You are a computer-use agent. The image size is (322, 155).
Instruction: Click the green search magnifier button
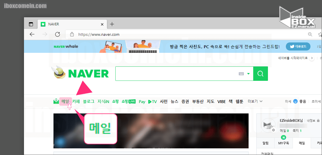[260, 74]
